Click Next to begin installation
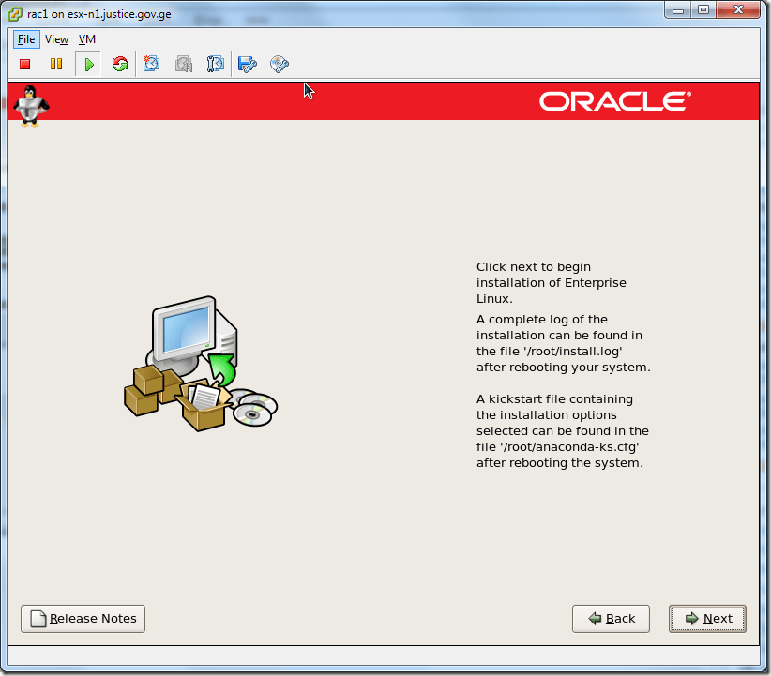Screen dimensions: 771x676 [x=707, y=618]
